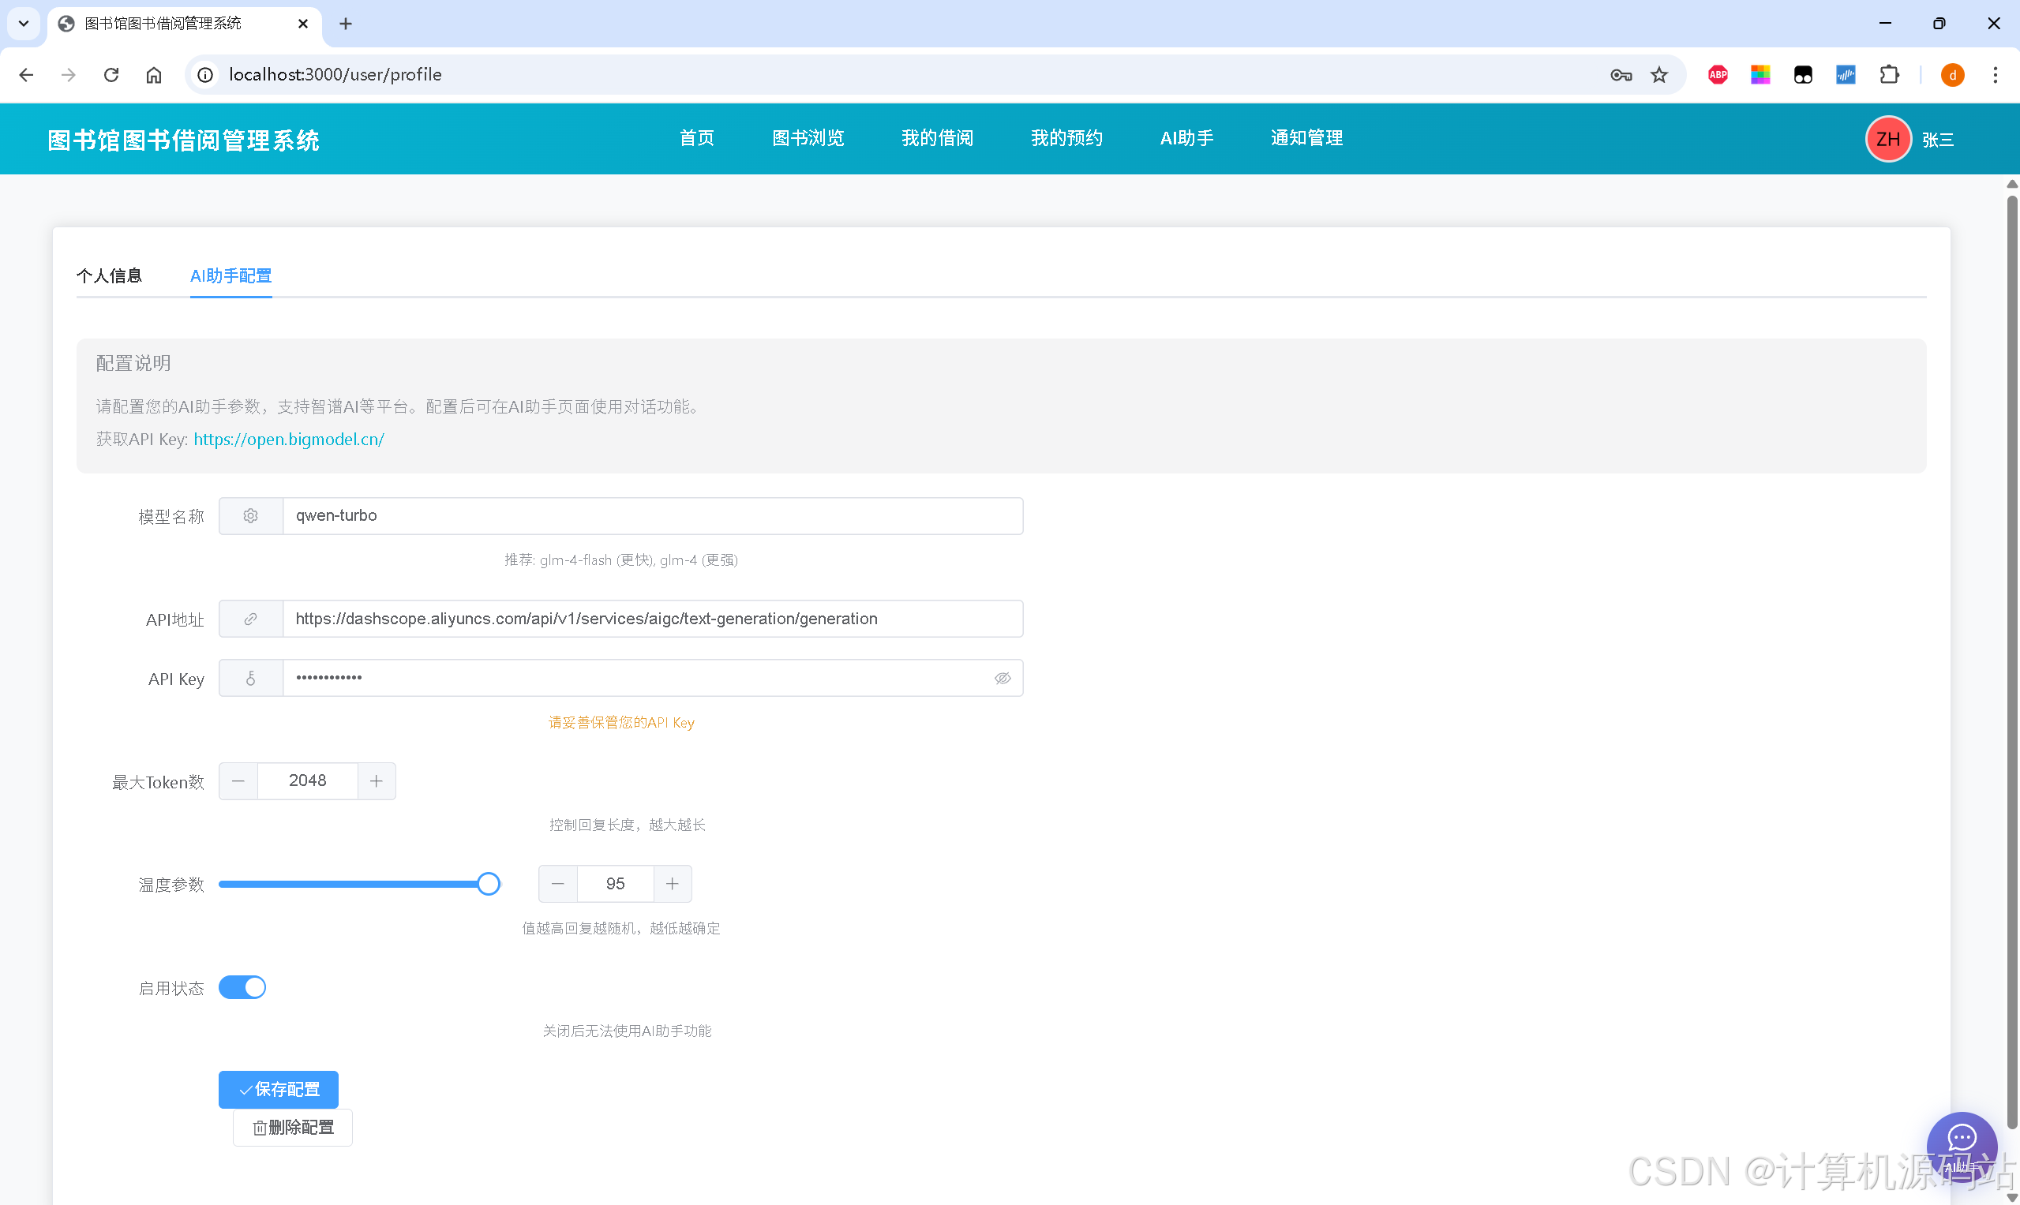Open Chrome's three-dot menu
Viewport: 2020px width, 1205px height.
coord(1995,75)
